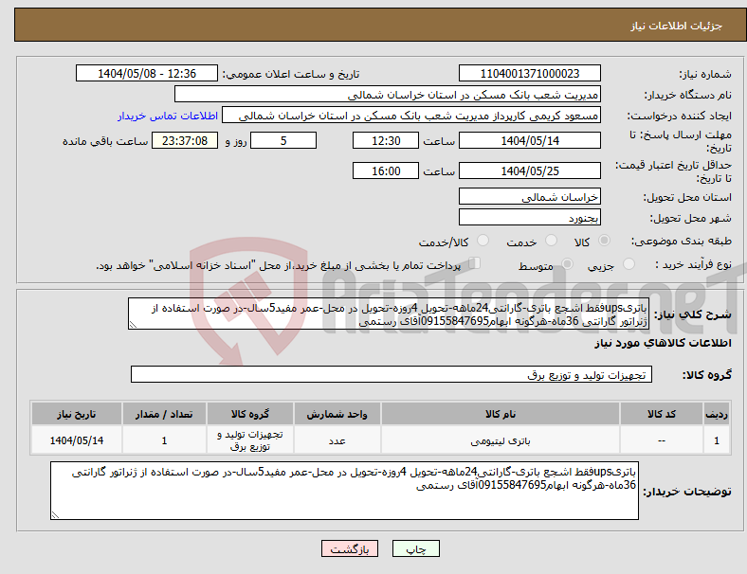Click the remaining time 23:37:08 field

pos(185,141)
